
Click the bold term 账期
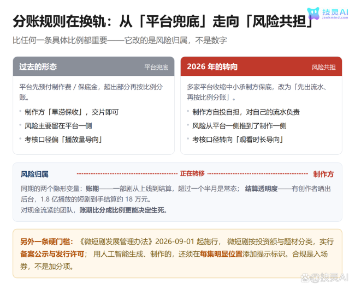[x=92, y=189]
